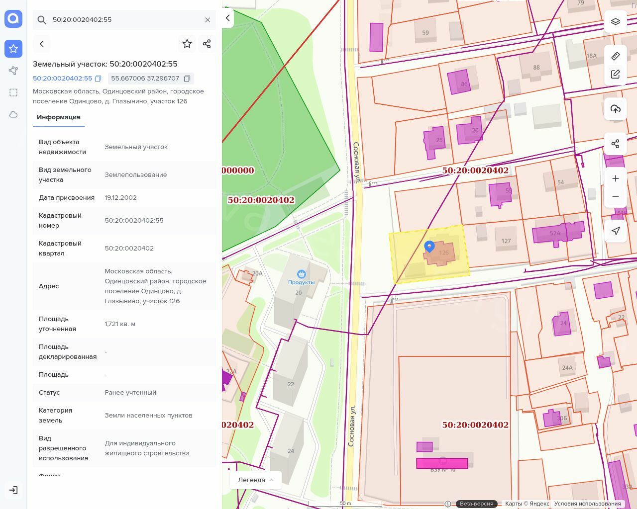Zoom in on the map
Screen dimensions: 637x509
tap(616, 178)
